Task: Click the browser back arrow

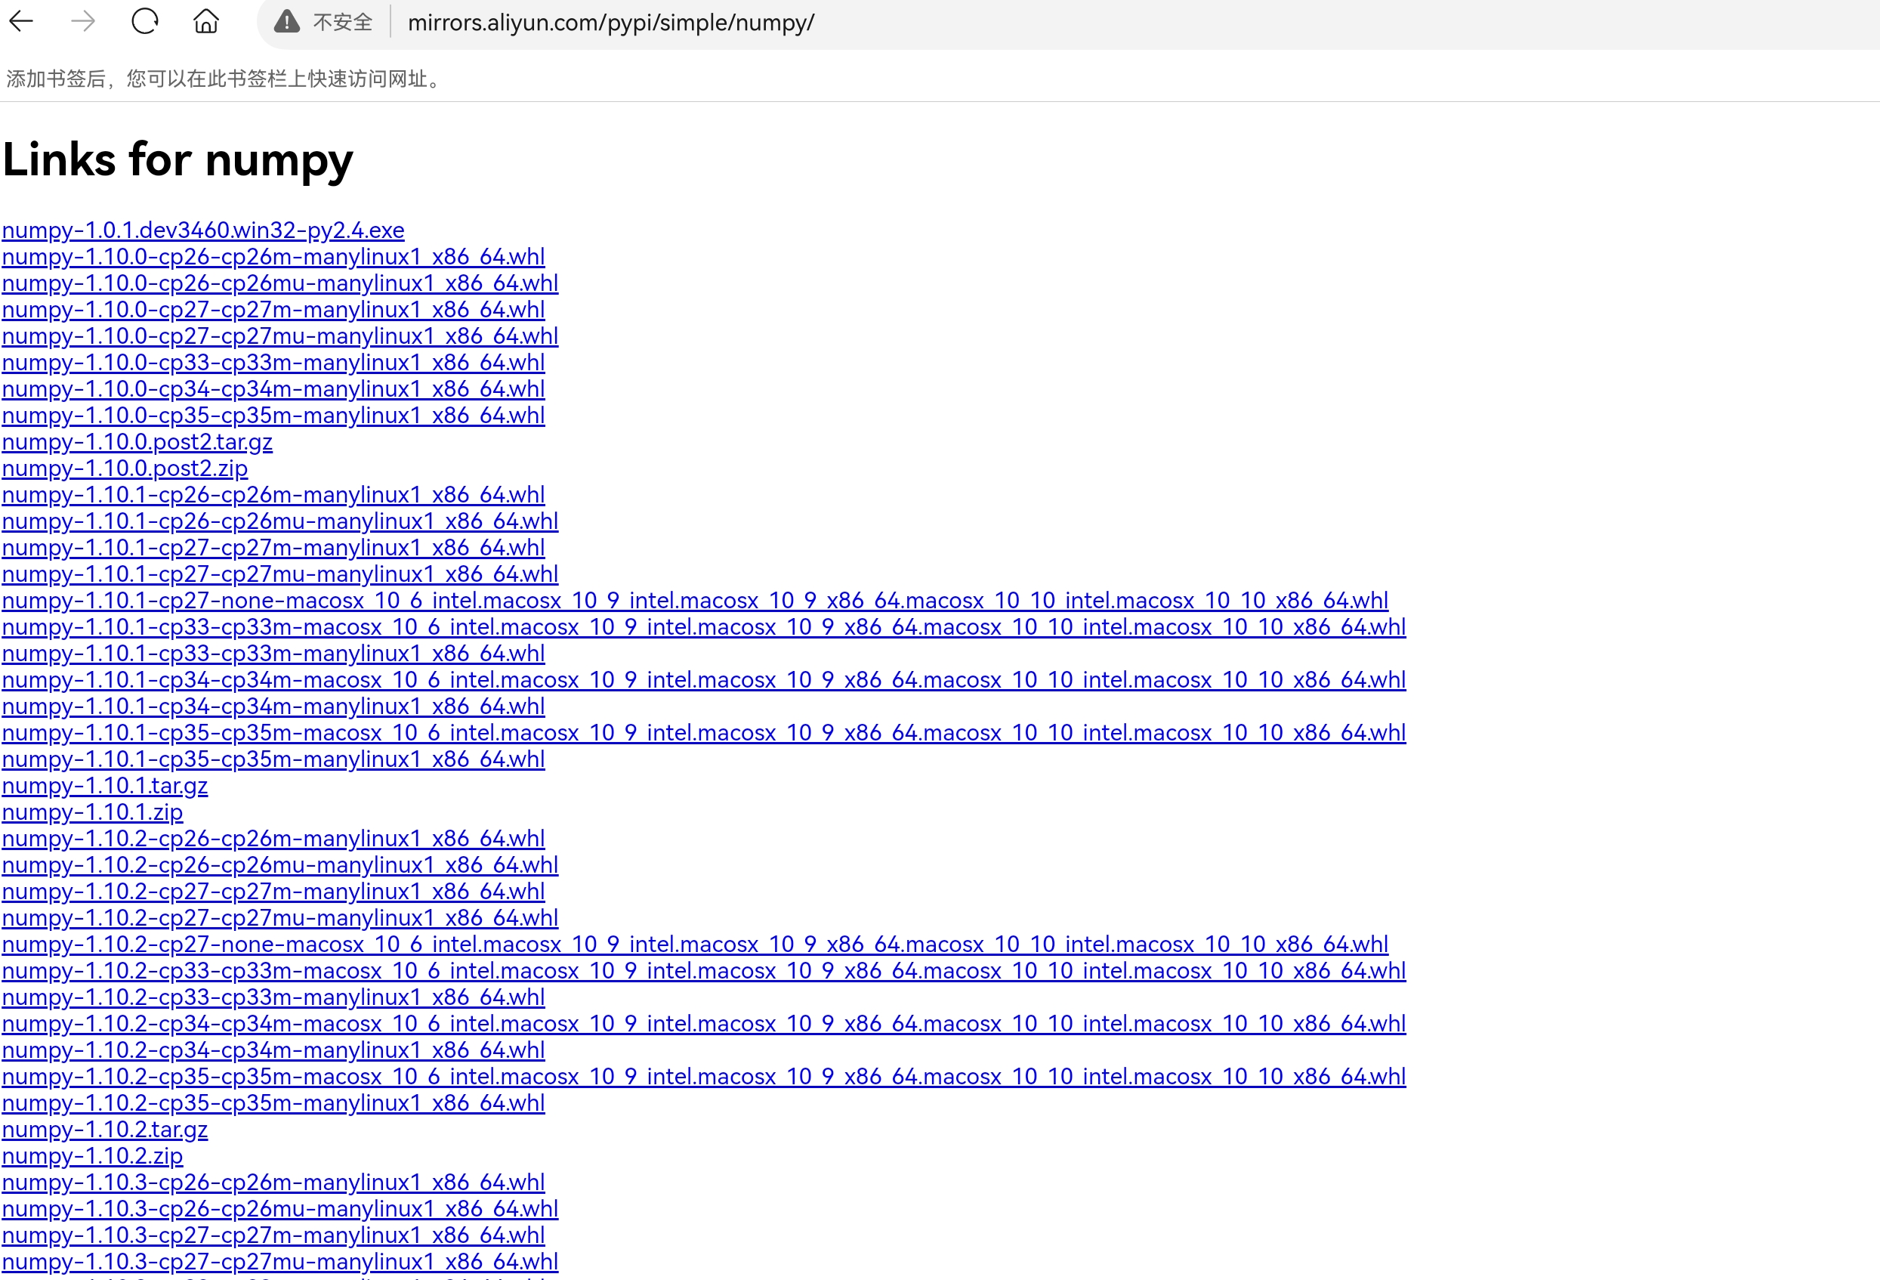Action: tap(21, 22)
